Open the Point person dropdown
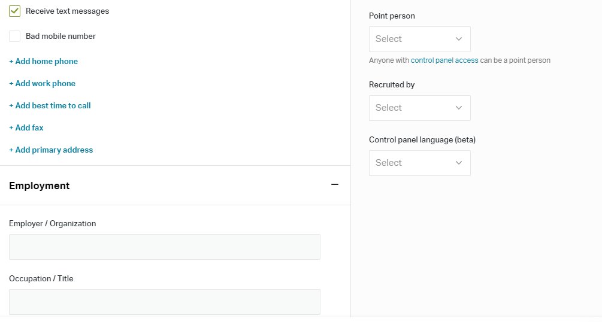 click(420, 39)
